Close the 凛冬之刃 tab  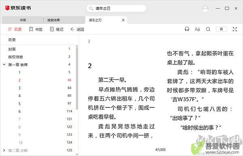coord(123,20)
